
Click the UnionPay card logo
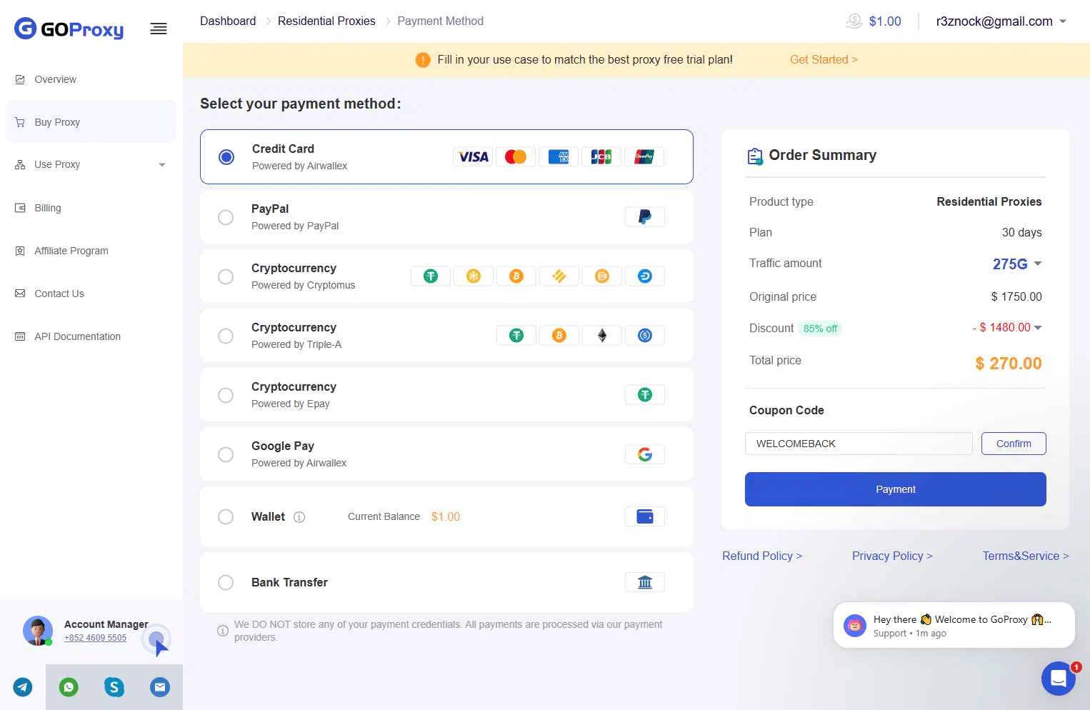coord(644,156)
